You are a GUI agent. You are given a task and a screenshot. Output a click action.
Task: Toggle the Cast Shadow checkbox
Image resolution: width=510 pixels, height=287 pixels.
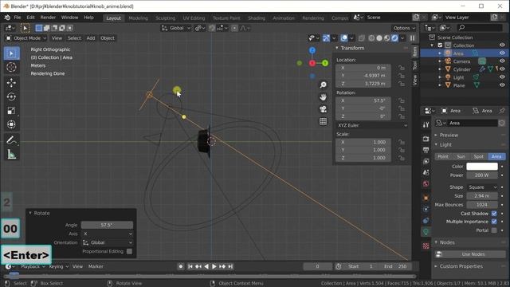point(494,214)
